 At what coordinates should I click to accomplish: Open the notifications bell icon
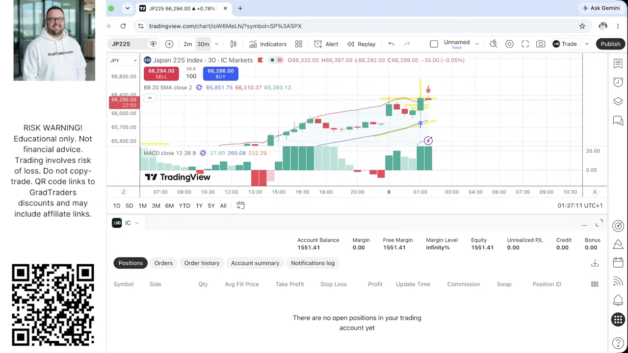(x=618, y=301)
